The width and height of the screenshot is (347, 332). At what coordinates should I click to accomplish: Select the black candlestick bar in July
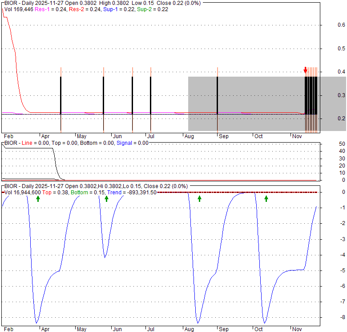click(151, 95)
